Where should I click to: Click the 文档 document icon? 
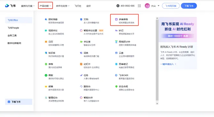click(81, 19)
